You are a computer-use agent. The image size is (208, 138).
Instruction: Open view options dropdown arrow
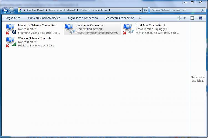pyautogui.click(x=184, y=18)
